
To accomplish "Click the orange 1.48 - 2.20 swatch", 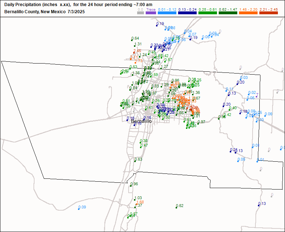I will coord(248,13).
